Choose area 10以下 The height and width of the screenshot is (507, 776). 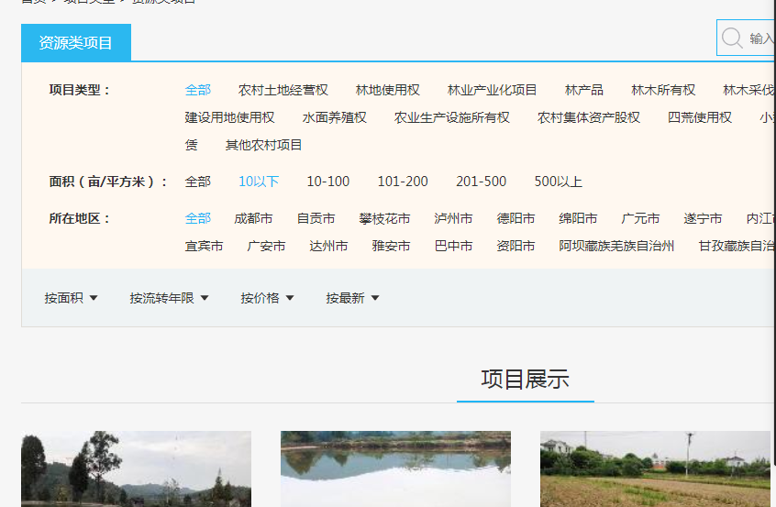click(x=259, y=182)
